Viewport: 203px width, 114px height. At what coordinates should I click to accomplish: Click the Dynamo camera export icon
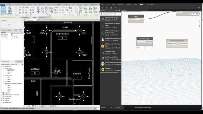199,8
